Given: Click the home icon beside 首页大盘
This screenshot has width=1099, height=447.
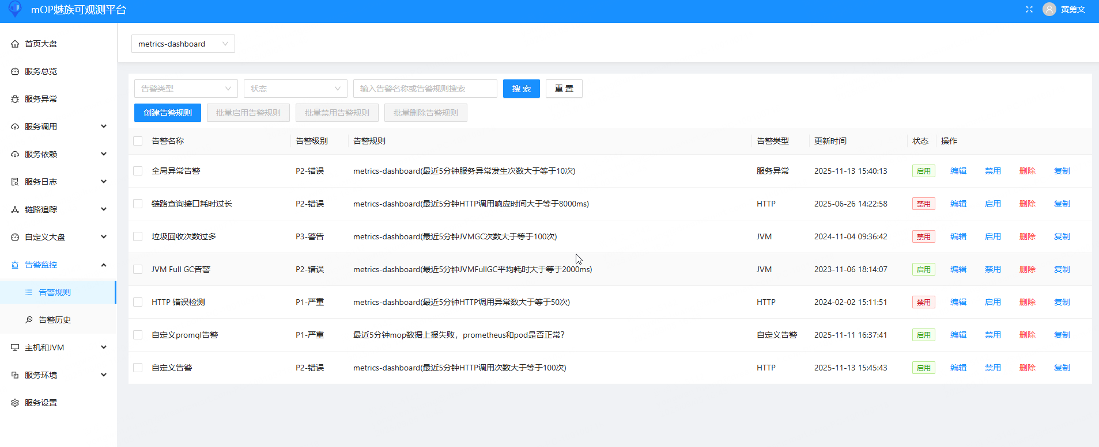Looking at the screenshot, I should (x=15, y=44).
